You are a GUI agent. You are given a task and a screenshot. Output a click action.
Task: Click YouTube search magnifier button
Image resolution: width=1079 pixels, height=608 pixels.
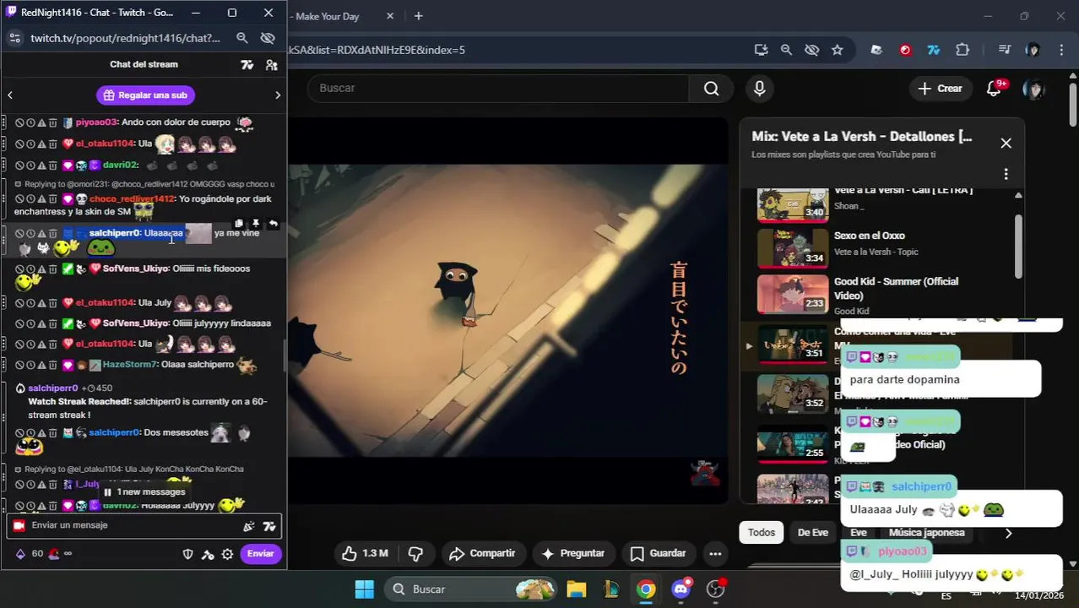click(x=712, y=88)
